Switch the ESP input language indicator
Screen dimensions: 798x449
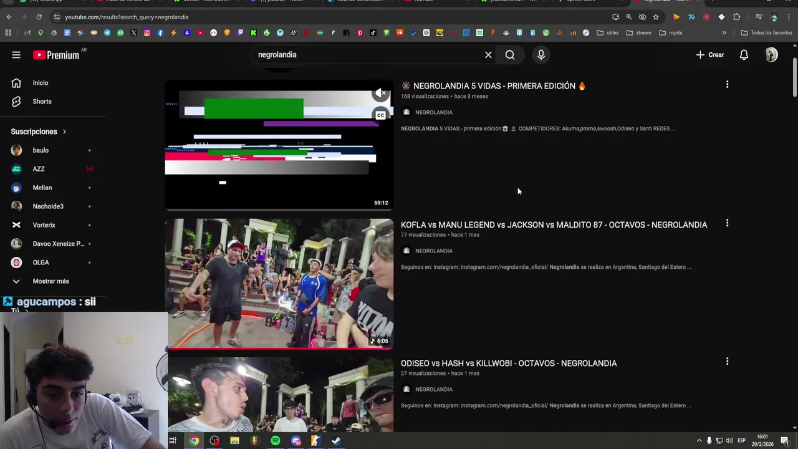coord(742,441)
